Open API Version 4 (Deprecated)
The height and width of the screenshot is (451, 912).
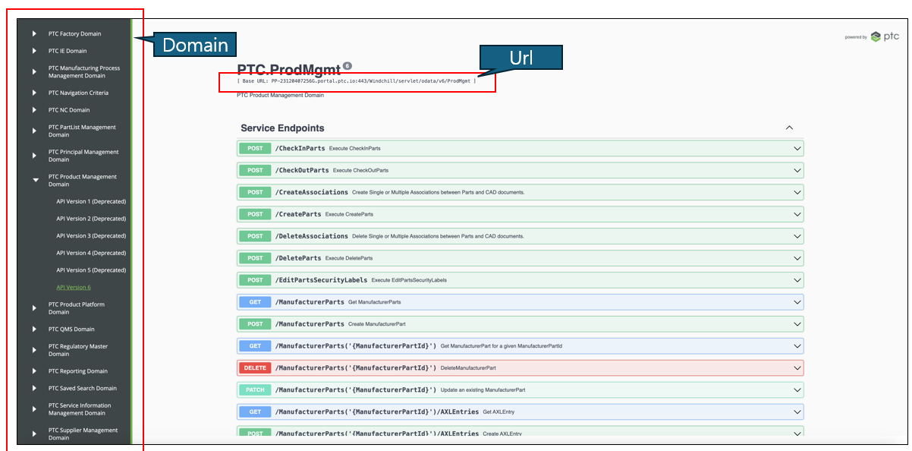(91, 253)
